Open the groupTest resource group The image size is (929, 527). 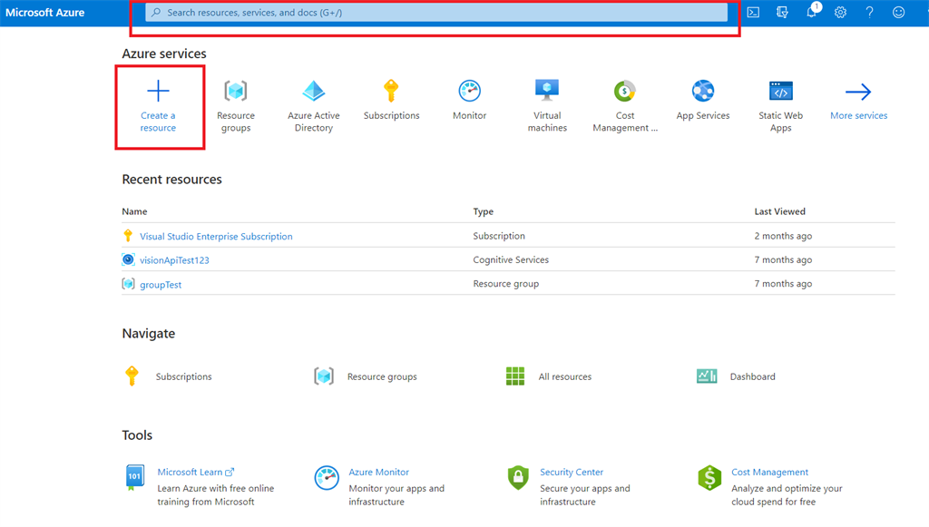tap(163, 284)
